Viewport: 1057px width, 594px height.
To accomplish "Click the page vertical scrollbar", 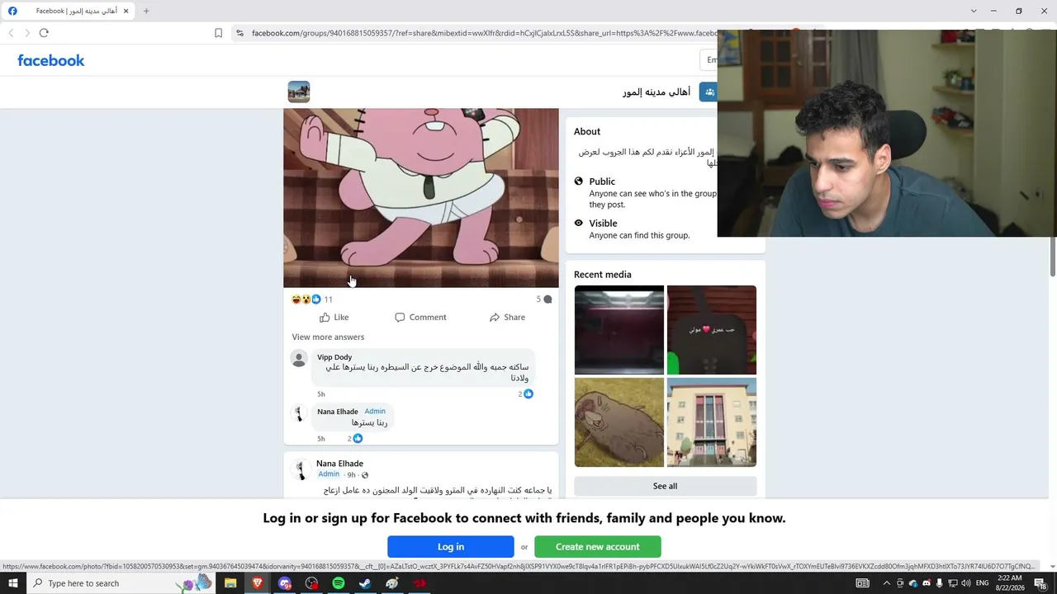I will [1053, 256].
